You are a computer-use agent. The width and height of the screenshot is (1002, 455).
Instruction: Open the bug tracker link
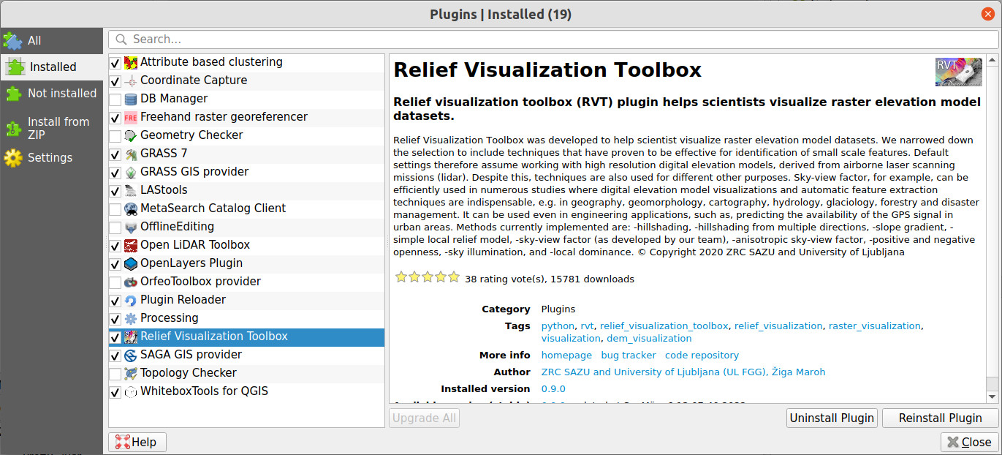[629, 355]
